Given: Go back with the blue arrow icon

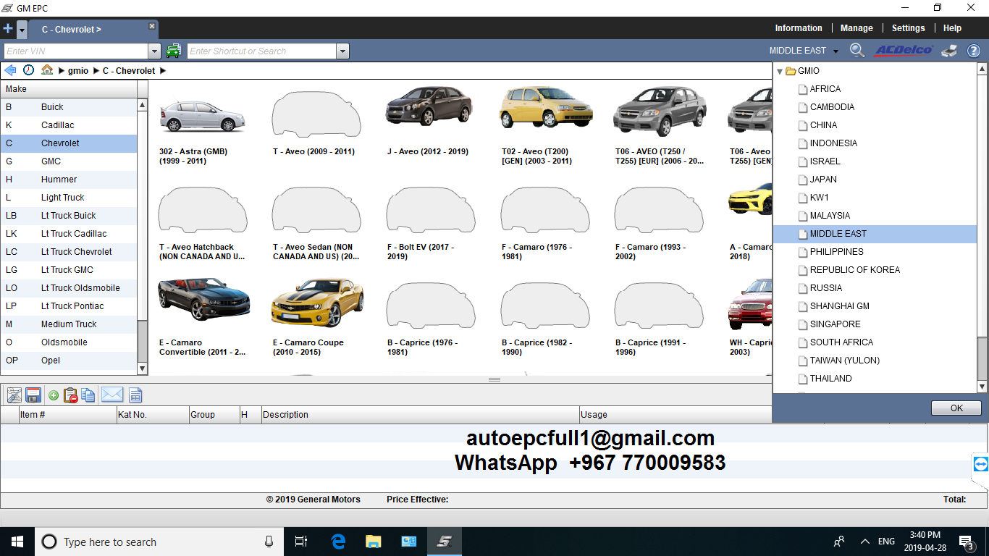Looking at the screenshot, I should pyautogui.click(x=10, y=70).
